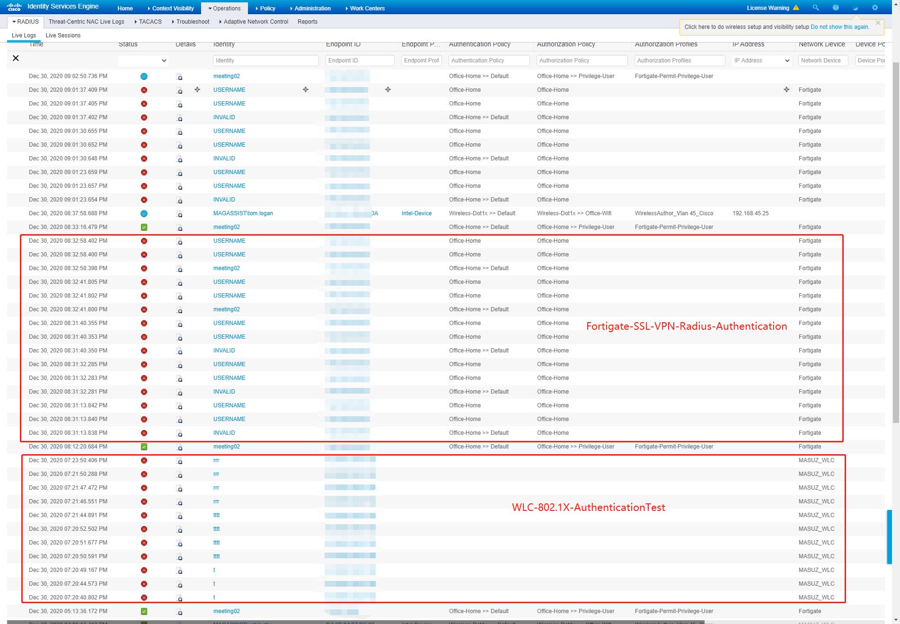Open identity rrr at 07:23:50.406 PM
900x624 pixels.
[216, 460]
